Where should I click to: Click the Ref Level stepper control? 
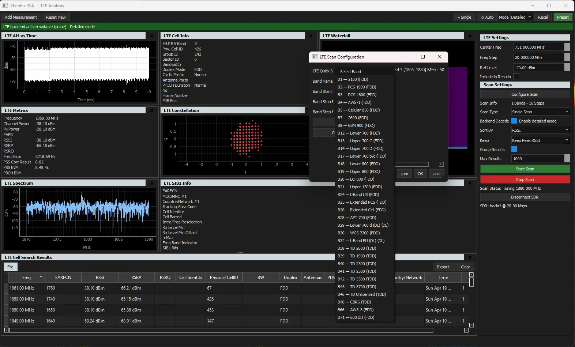pos(567,68)
